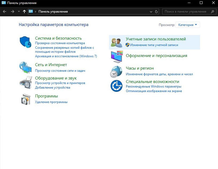The image size is (218, 169).
Task: Open Просмотр состояния сети и задач
Action: (x=60, y=71)
